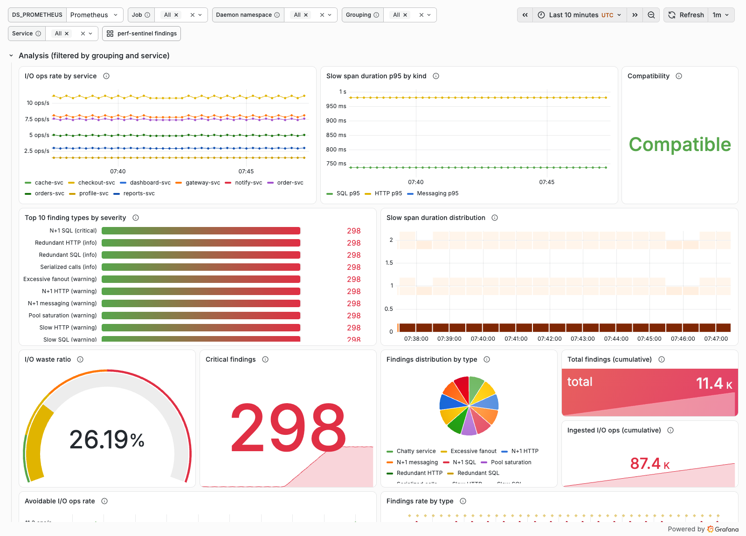This screenshot has width=746, height=536.
Task: Show info for Top 10 finding types panel
Action: tap(136, 218)
